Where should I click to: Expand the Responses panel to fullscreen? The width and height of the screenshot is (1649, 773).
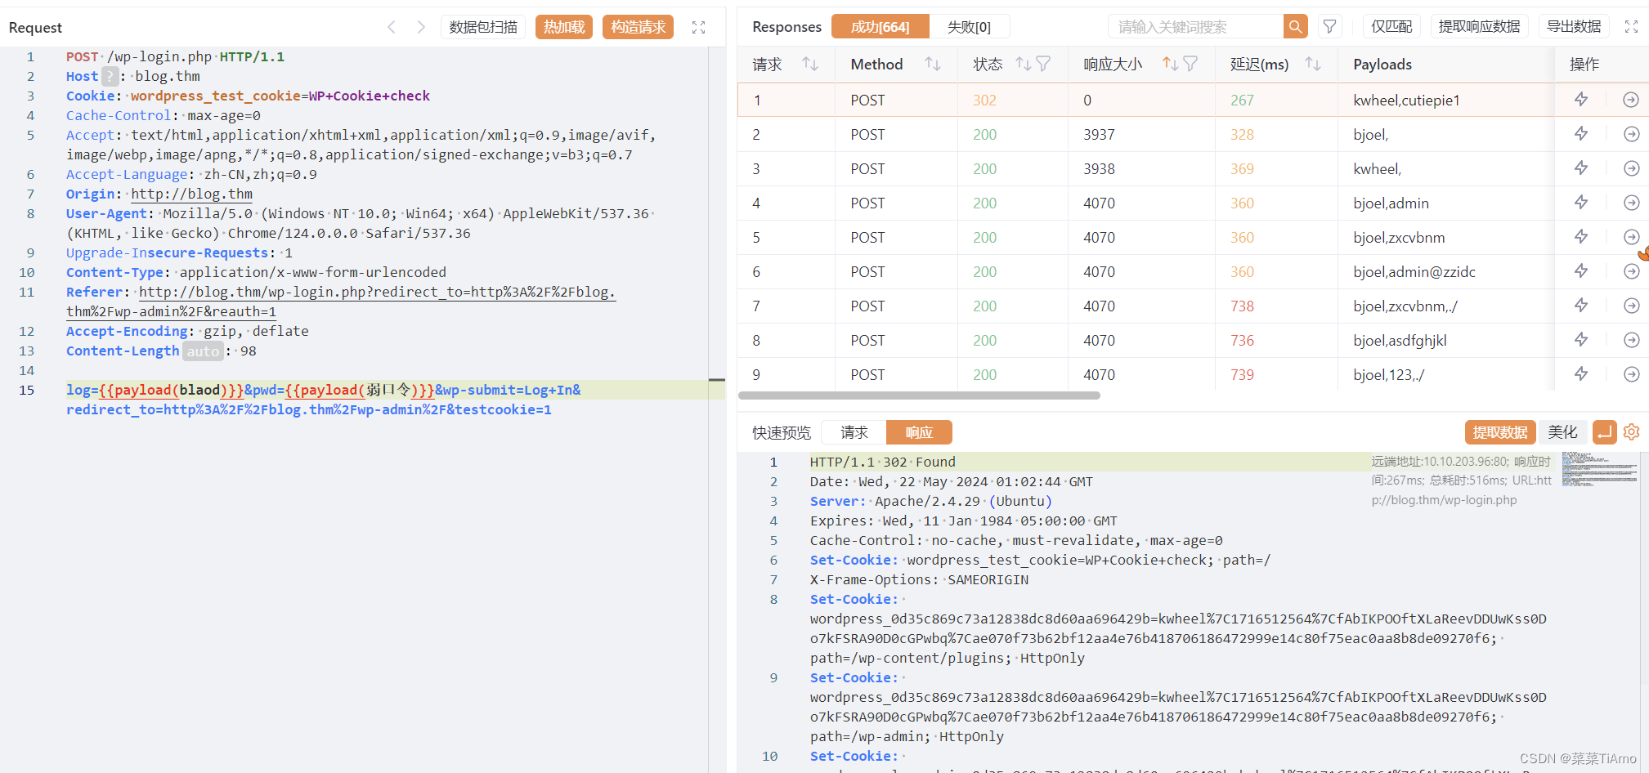point(1631,26)
